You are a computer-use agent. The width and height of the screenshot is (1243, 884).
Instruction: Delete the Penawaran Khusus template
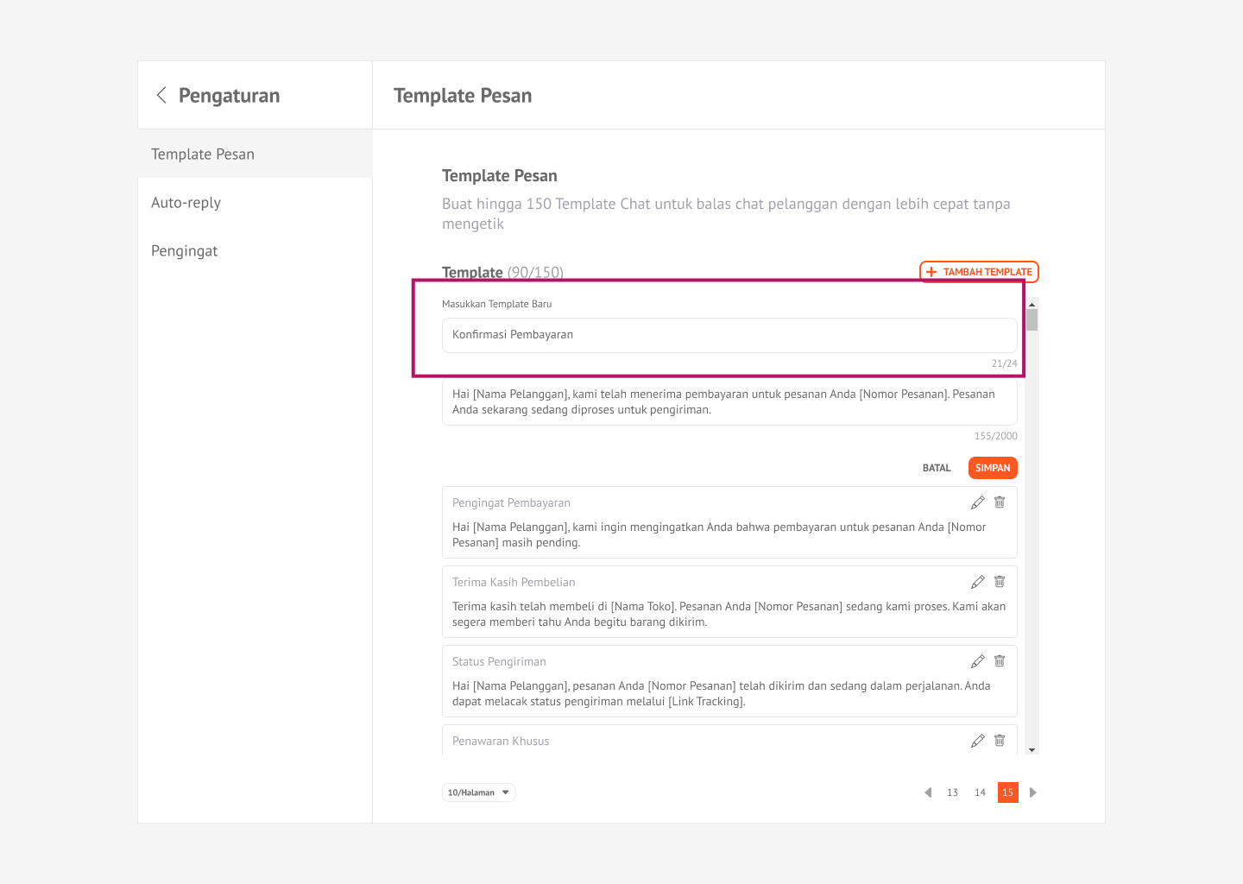click(1000, 741)
